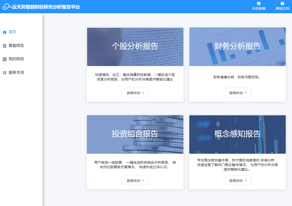Open 智能报告 sidebar menu item

[16, 46]
